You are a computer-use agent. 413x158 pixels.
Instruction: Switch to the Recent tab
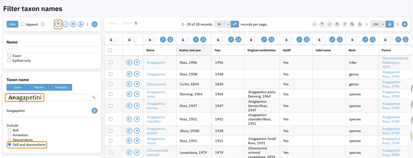tap(39, 87)
